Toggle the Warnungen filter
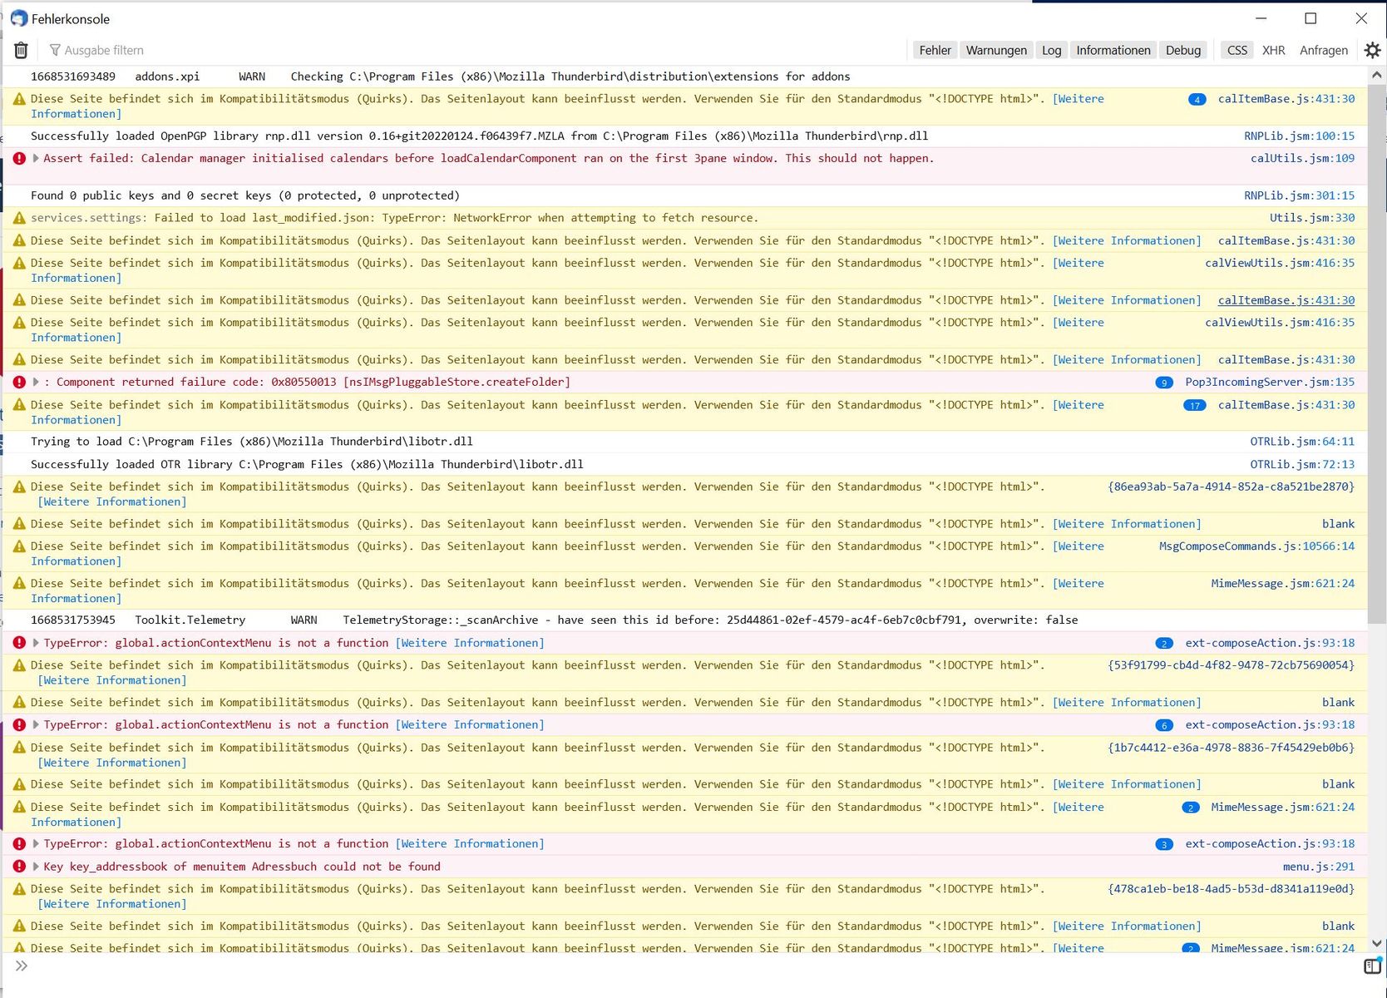1387x998 pixels. 995,51
